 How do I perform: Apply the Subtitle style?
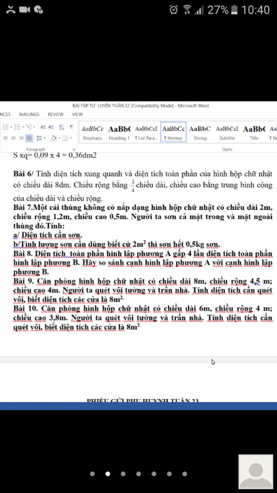pos(227,132)
